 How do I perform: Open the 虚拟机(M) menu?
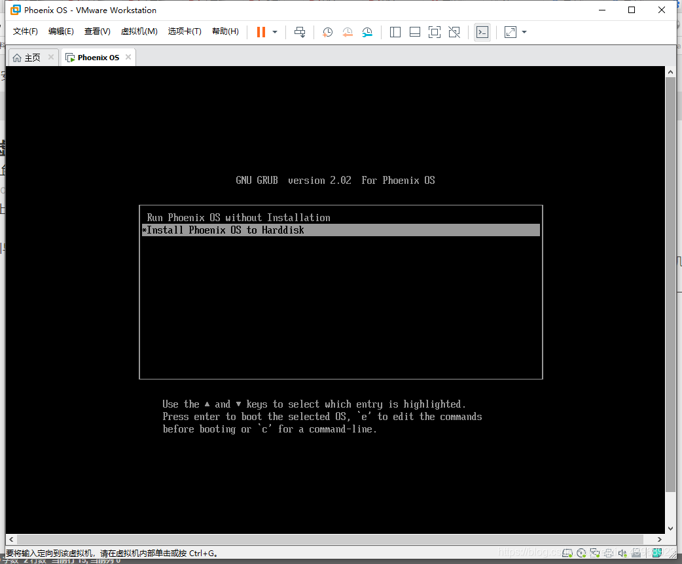pos(139,31)
